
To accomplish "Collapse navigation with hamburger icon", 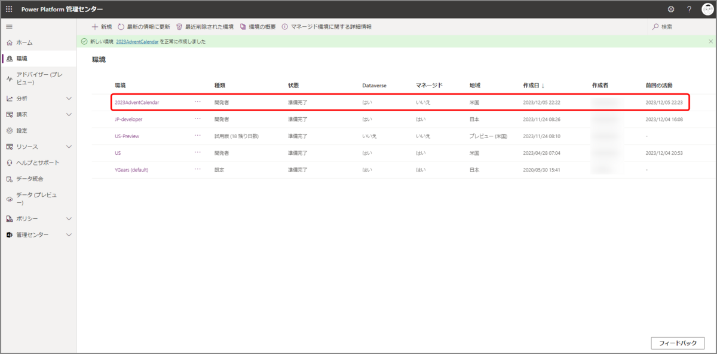I will [x=9, y=27].
